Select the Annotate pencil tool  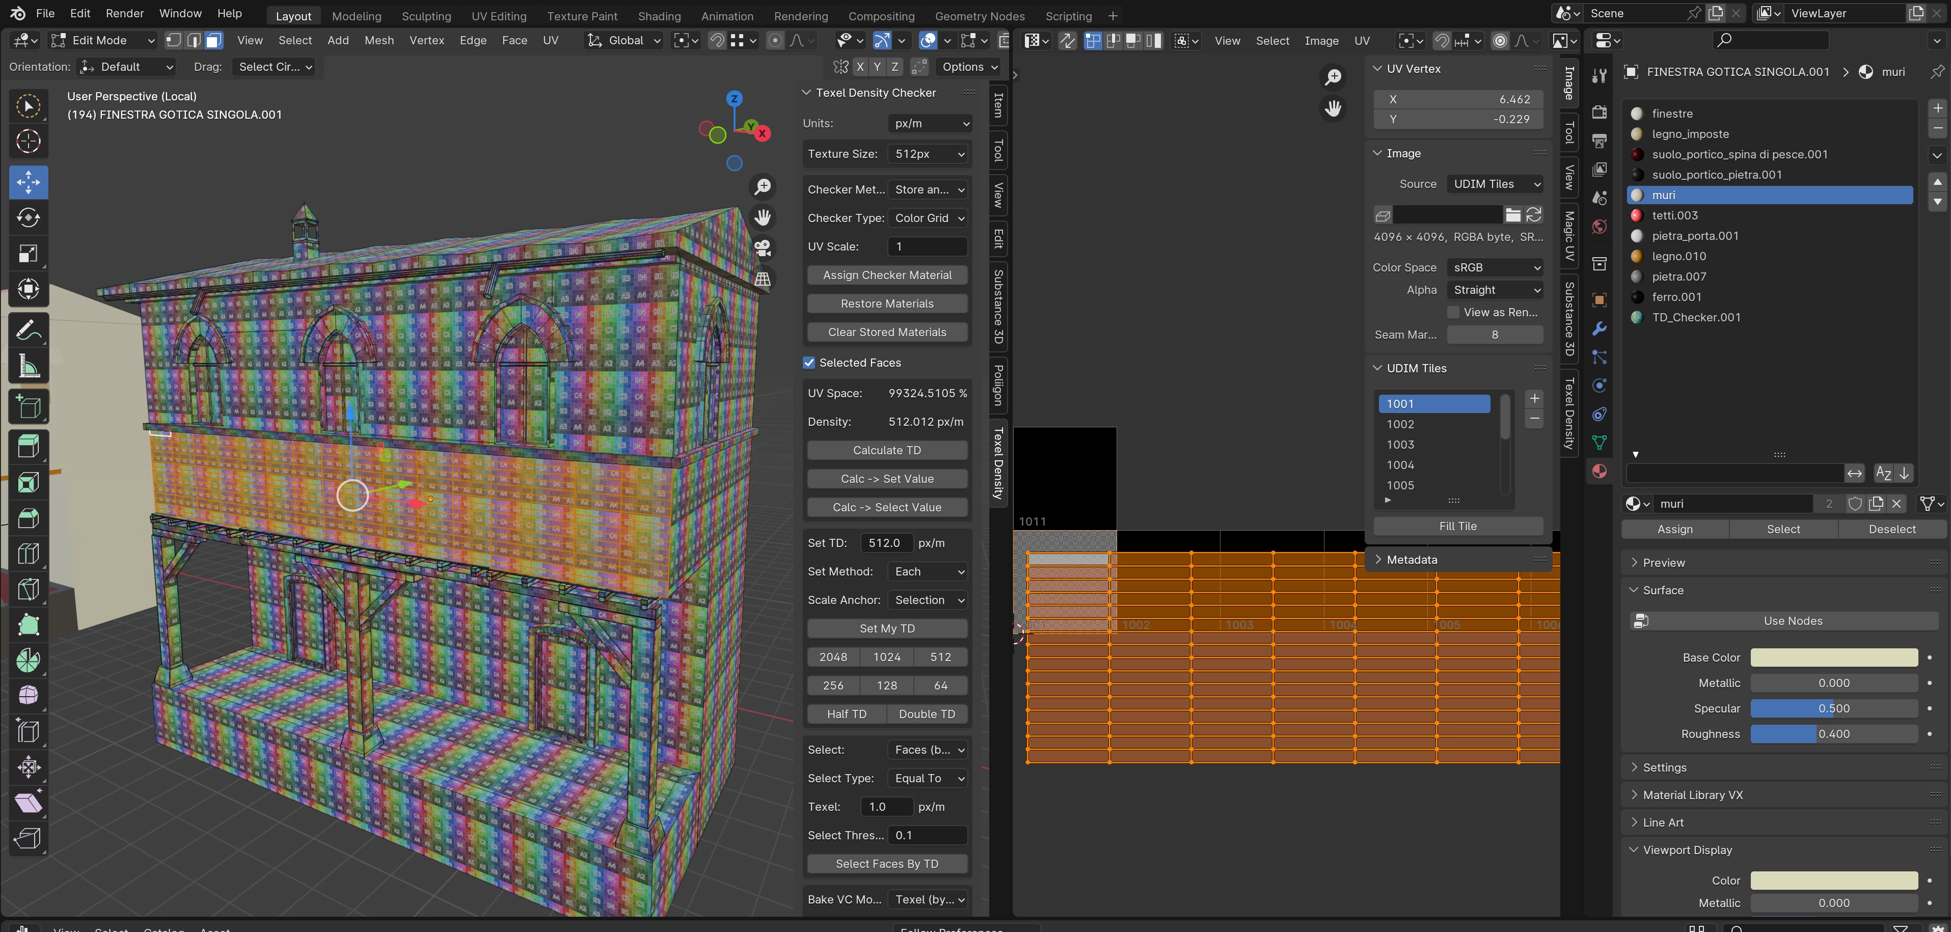pos(28,331)
